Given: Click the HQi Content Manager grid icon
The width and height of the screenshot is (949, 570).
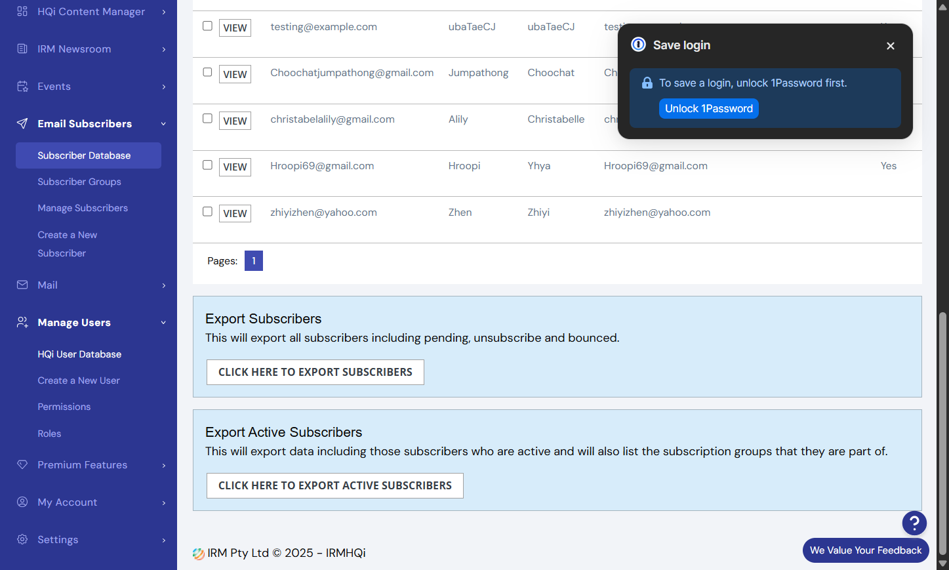Looking at the screenshot, I should tap(22, 11).
